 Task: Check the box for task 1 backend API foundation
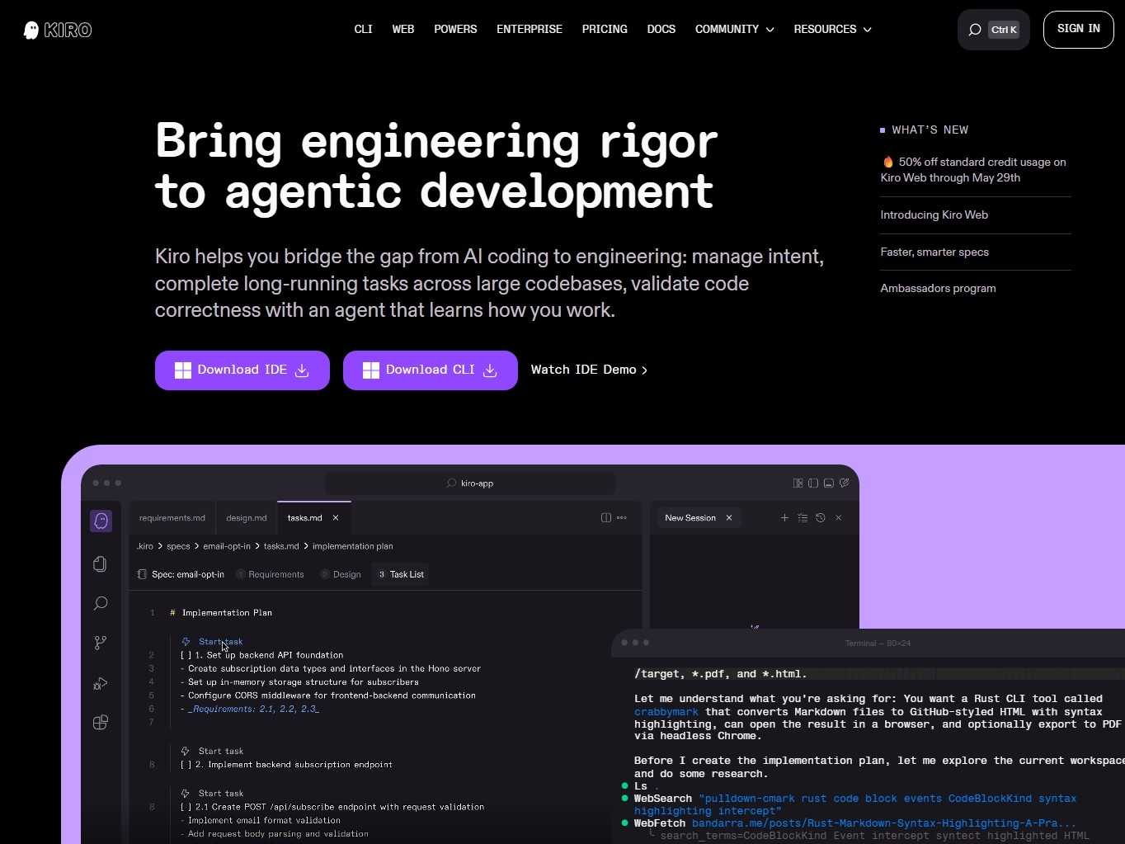click(186, 655)
